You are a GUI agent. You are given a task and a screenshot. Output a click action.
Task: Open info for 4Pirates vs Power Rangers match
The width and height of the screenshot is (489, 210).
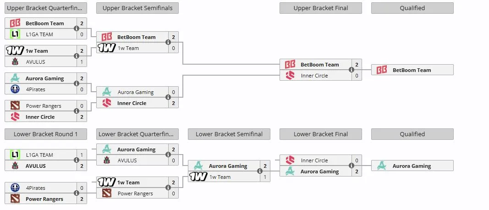(77, 193)
